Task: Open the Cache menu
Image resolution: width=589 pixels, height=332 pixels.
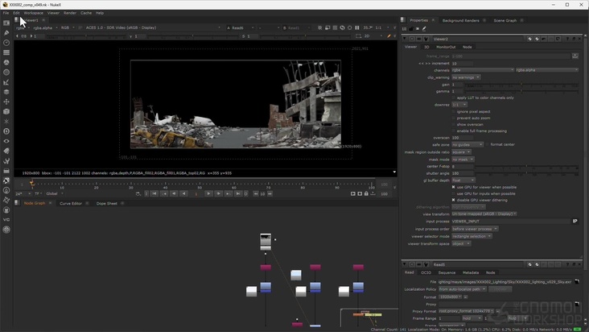Action: pos(86,13)
